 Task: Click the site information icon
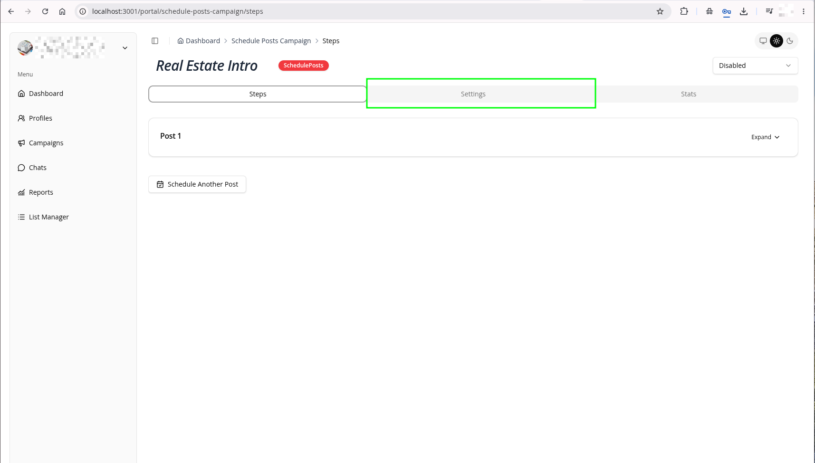coord(83,11)
